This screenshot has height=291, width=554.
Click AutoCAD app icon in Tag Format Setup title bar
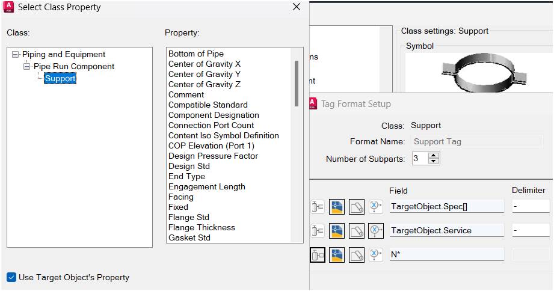(313, 103)
